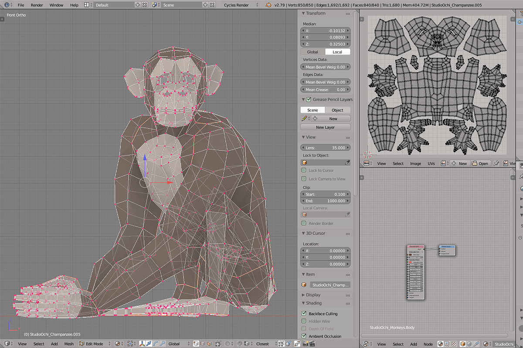Screen dimensions: 523x348
Task: Open Global transform orientation dropdown
Action: (178, 344)
